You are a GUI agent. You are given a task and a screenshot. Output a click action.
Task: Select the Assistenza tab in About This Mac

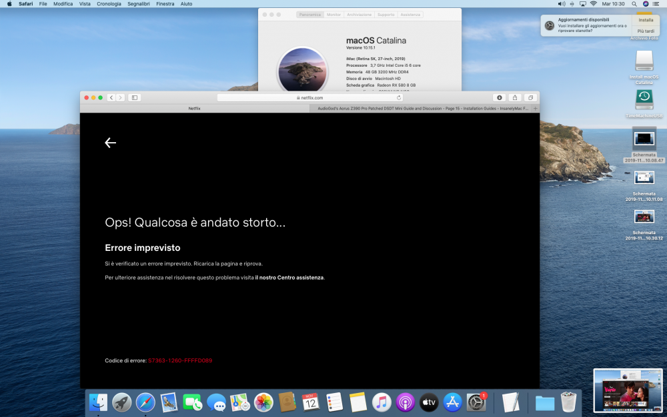tap(410, 15)
